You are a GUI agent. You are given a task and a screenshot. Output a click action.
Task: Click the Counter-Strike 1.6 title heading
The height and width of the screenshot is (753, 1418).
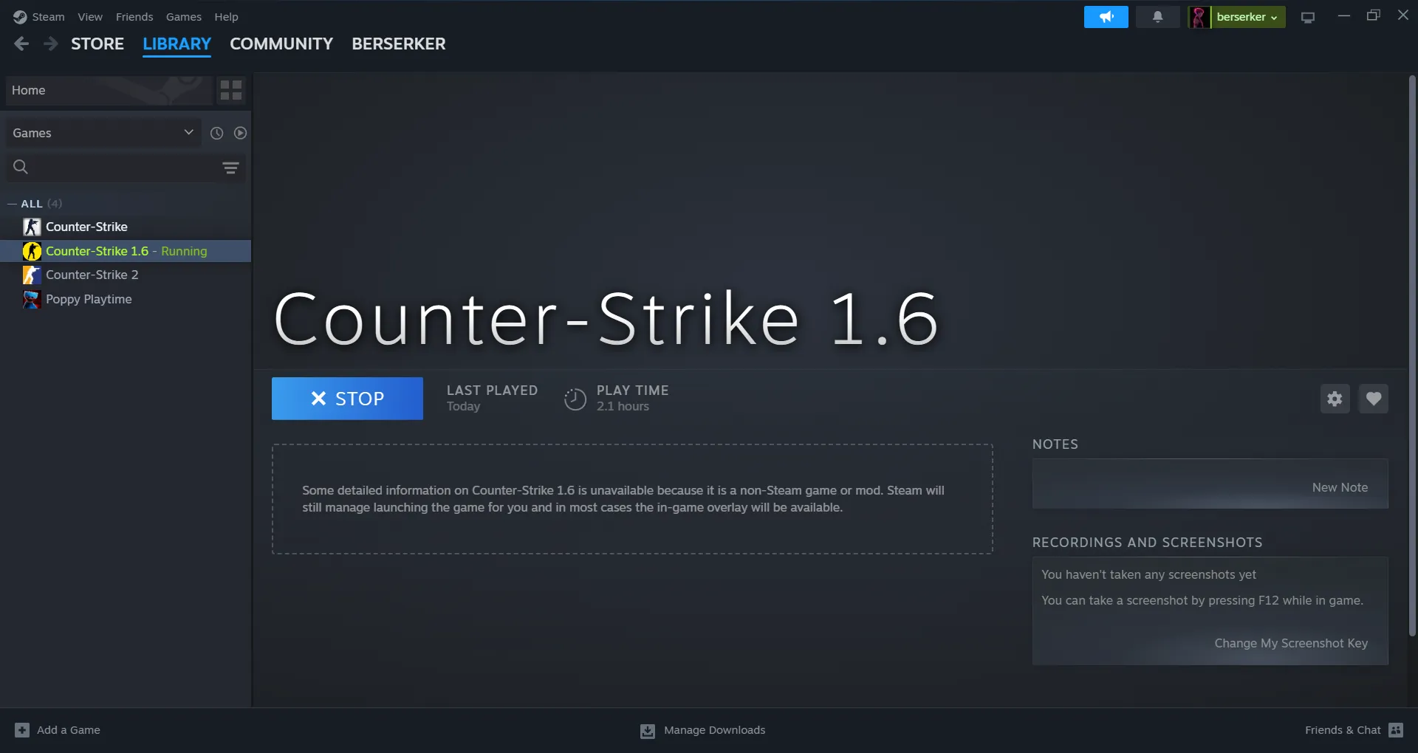tap(606, 318)
